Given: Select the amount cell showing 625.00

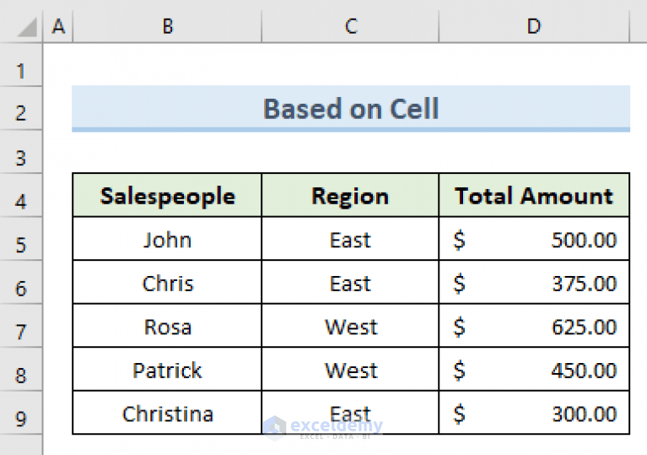Looking at the screenshot, I should click(x=534, y=326).
